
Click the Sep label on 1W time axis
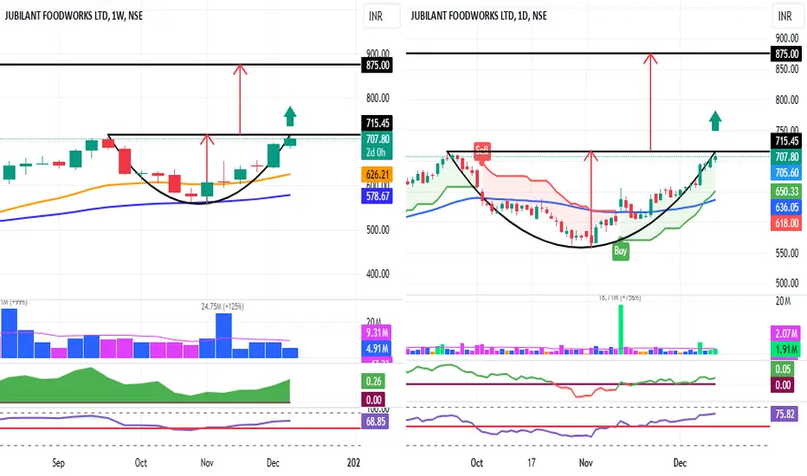pyautogui.click(x=59, y=463)
